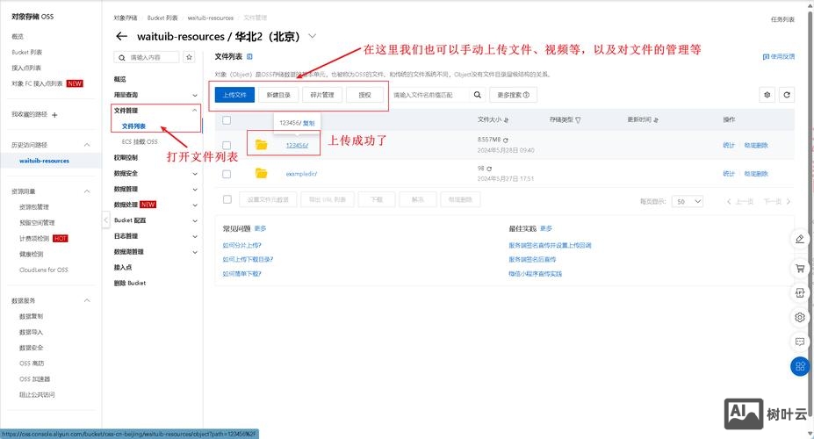Click the magnifier search icon for file prefix

477,95
